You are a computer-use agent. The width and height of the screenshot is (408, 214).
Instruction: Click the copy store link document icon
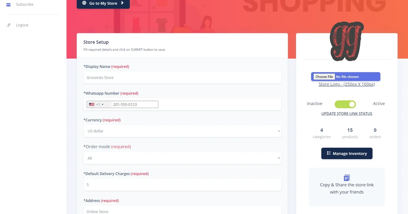pos(347,178)
